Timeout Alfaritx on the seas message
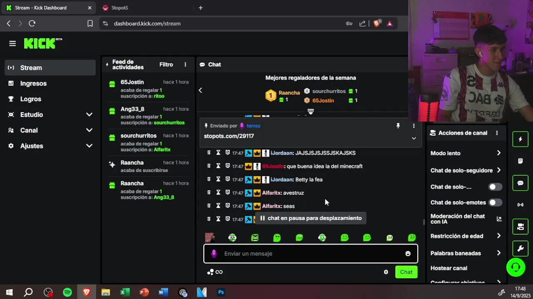 pyautogui.click(x=218, y=206)
